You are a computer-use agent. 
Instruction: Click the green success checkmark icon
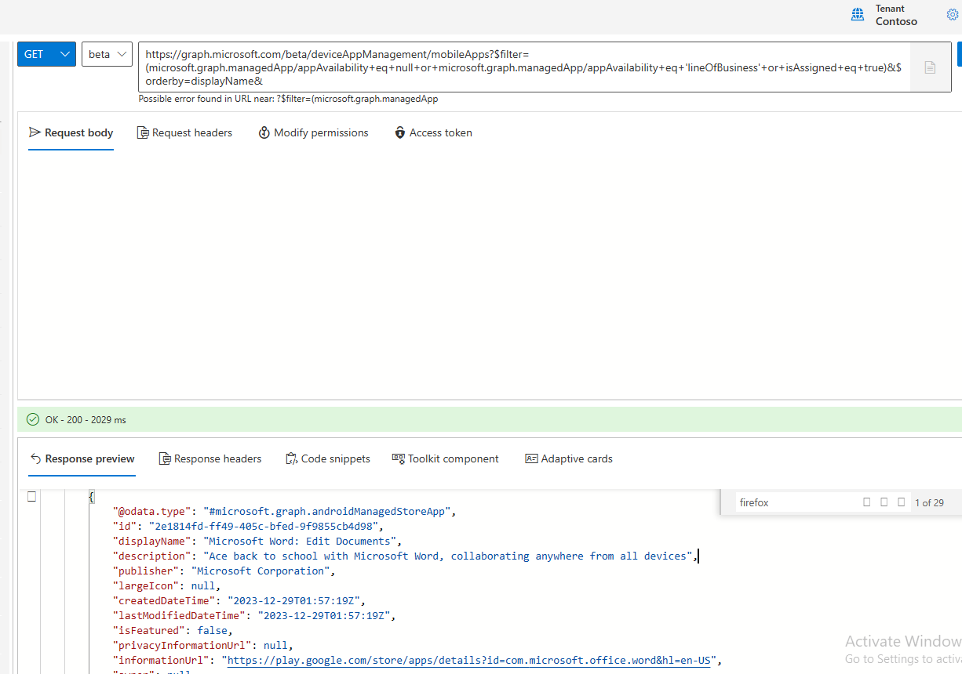(x=33, y=419)
